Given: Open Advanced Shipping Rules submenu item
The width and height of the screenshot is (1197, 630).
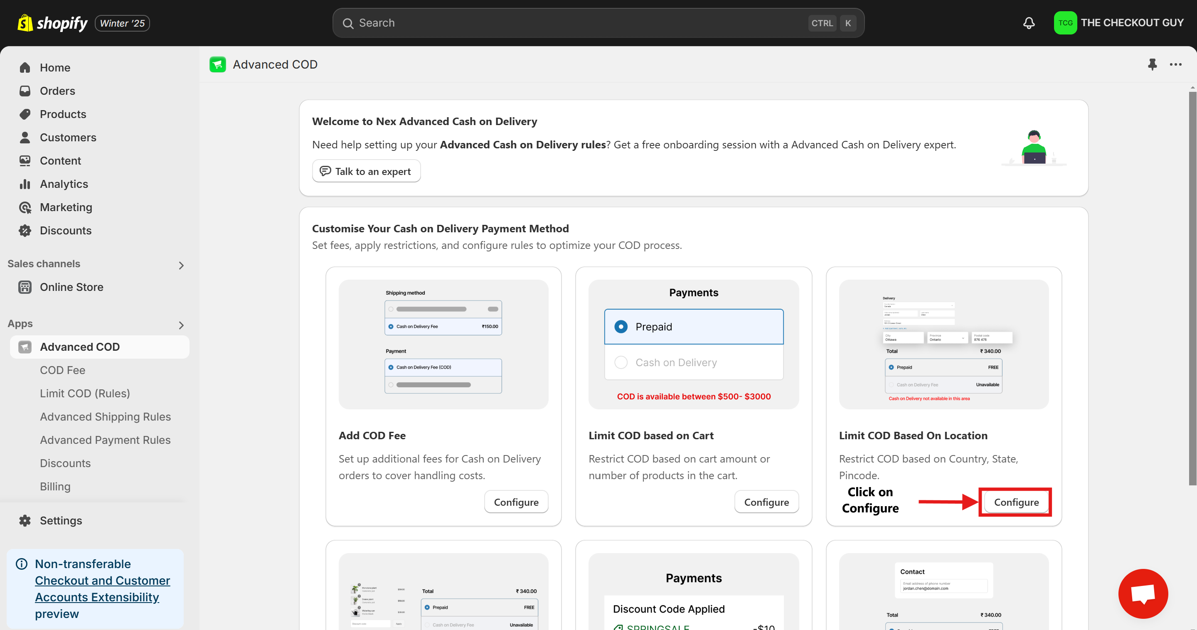Looking at the screenshot, I should tap(105, 417).
